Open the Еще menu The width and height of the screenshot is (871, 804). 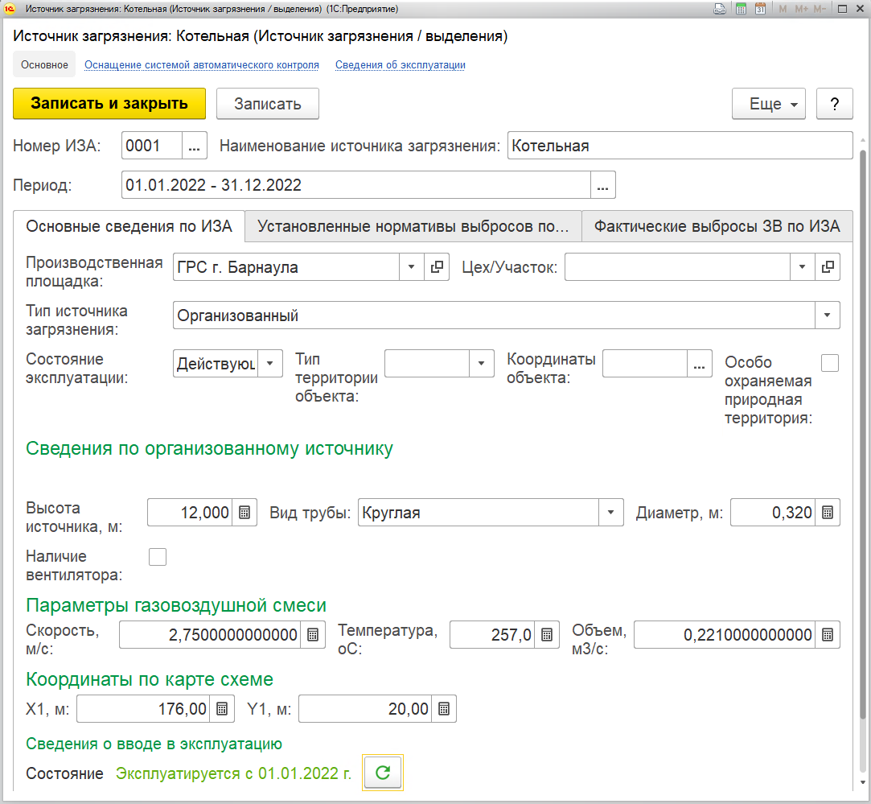click(x=769, y=104)
